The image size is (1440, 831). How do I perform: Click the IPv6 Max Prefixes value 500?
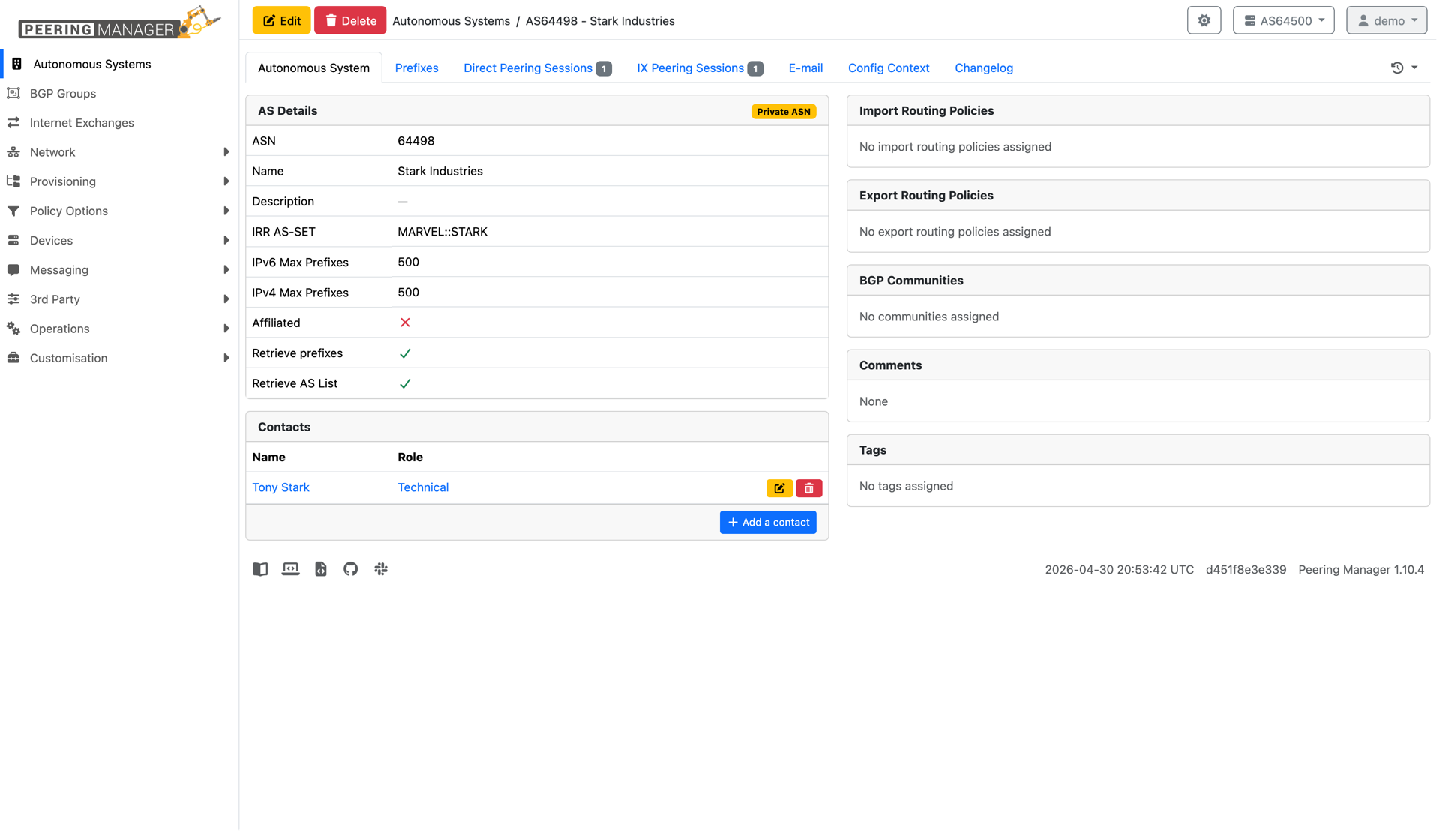pyautogui.click(x=409, y=262)
